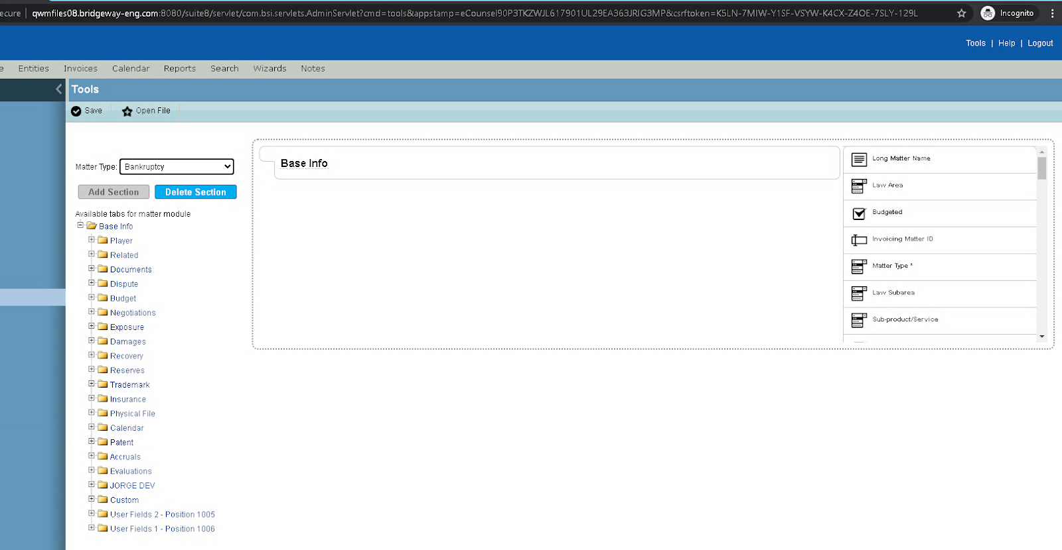Click the Incognito profile icon
Screen dimensions: 1062x550
click(988, 13)
